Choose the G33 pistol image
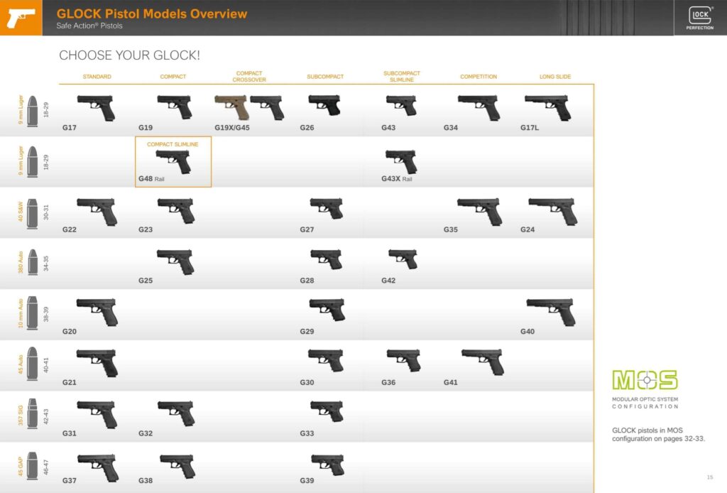The height and width of the screenshot is (493, 727). (x=327, y=411)
